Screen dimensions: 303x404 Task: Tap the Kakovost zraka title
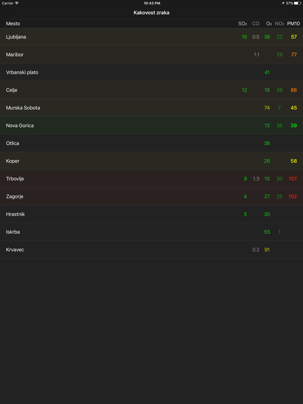[x=151, y=13]
